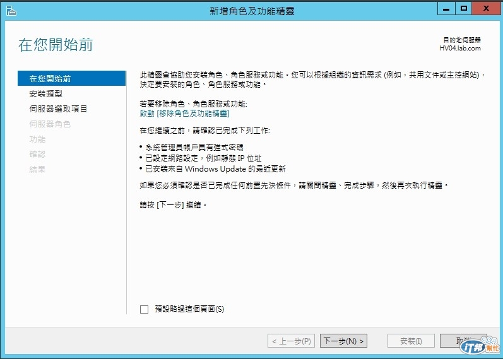Click the 取消 button

[463, 341]
